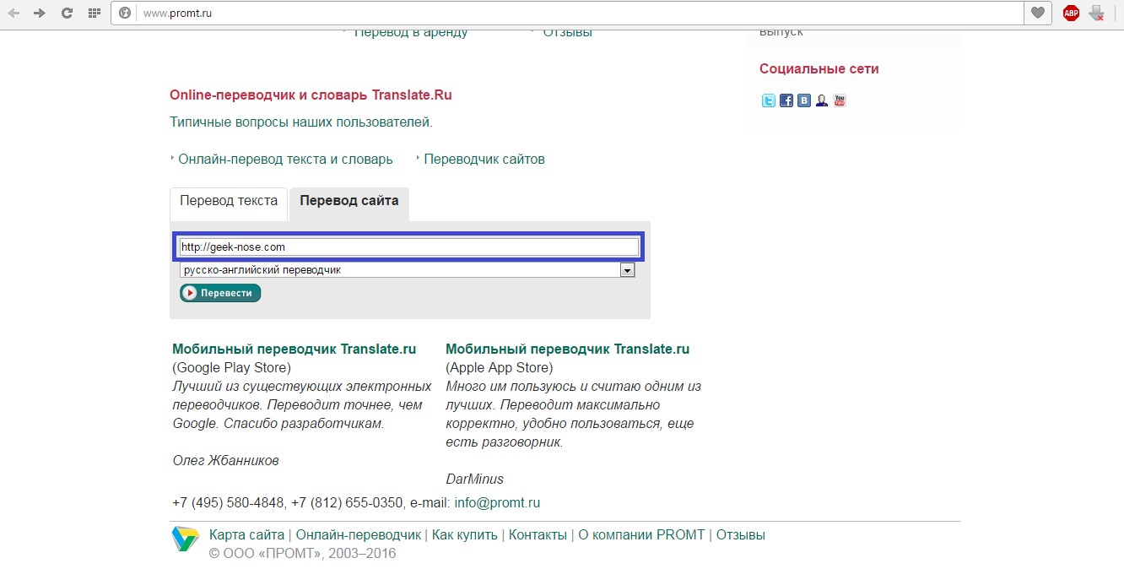This screenshot has width=1124, height=569.
Task: Click the reviewer name DarMinus
Action: [x=474, y=479]
